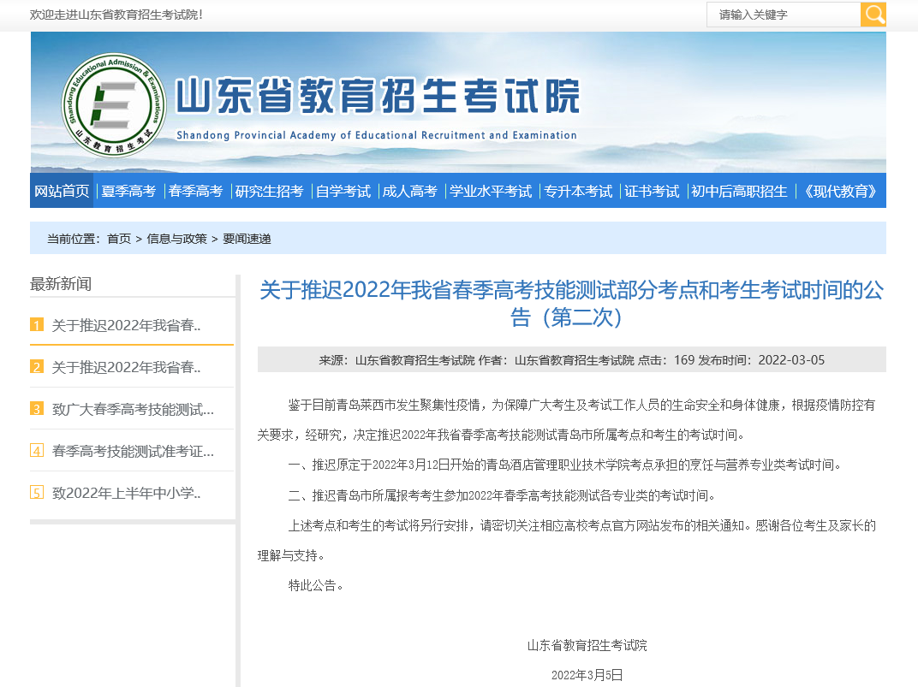The height and width of the screenshot is (687, 918).
Task: Click the 信息与政策 breadcrumb link
Action: (x=176, y=239)
